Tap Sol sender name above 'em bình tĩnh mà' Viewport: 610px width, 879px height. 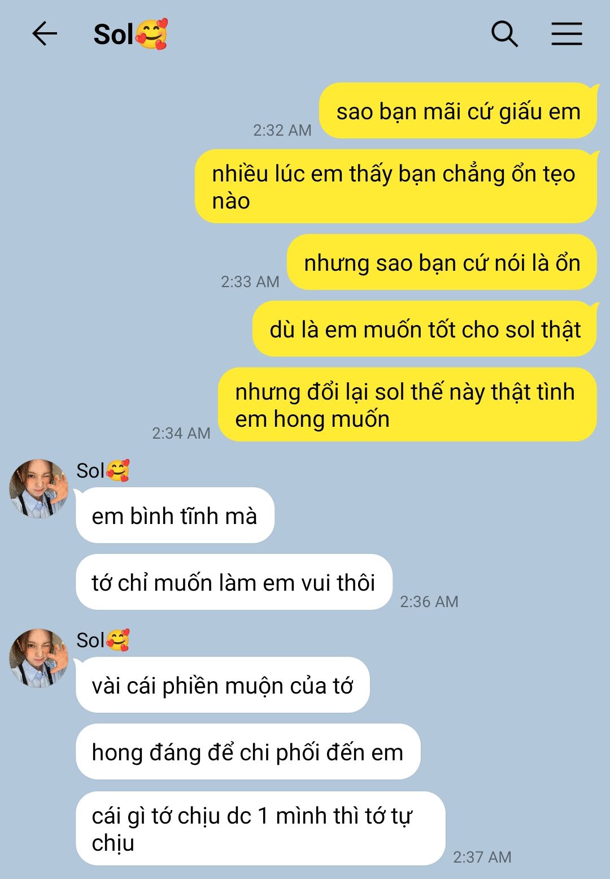(103, 470)
